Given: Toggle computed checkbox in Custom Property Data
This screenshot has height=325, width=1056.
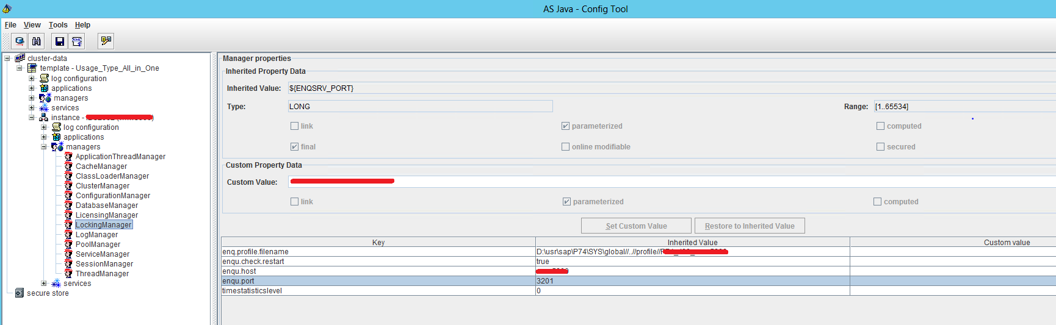Looking at the screenshot, I should [878, 202].
